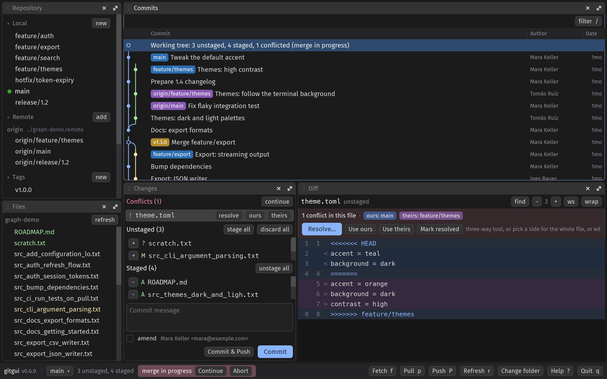Screen dimensions: 607x379
Task: Maximize the Changes panel
Action: pyautogui.click(x=290, y=188)
